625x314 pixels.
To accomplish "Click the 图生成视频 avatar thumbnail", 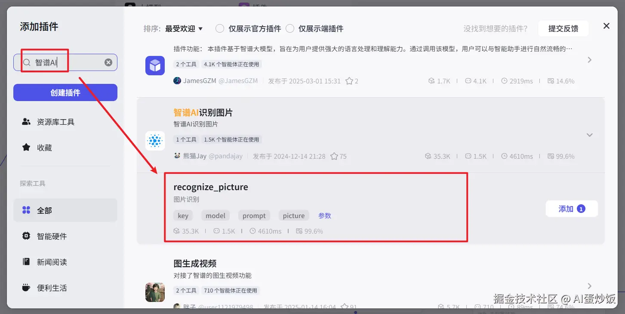I will 155,292.
